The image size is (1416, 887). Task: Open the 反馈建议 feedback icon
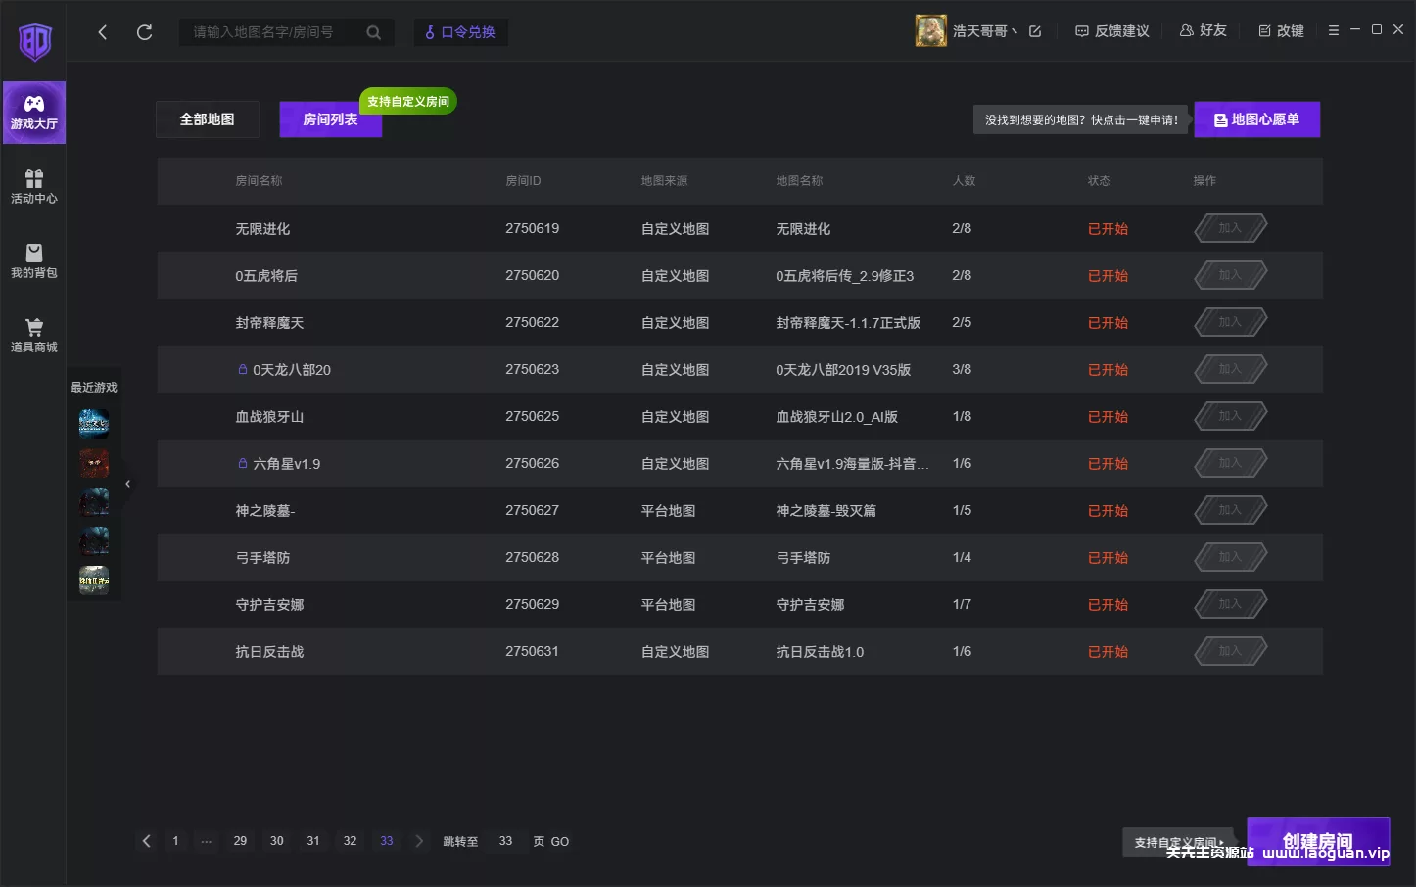[1111, 30]
